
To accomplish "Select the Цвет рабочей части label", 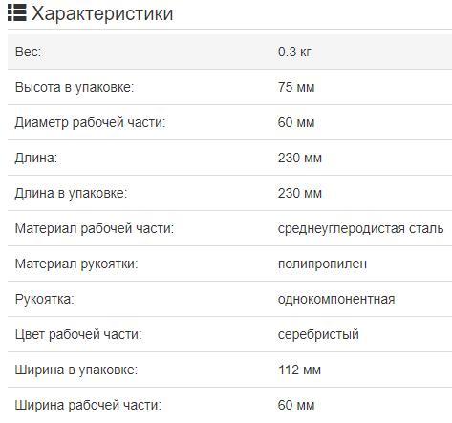I will coord(78,334).
